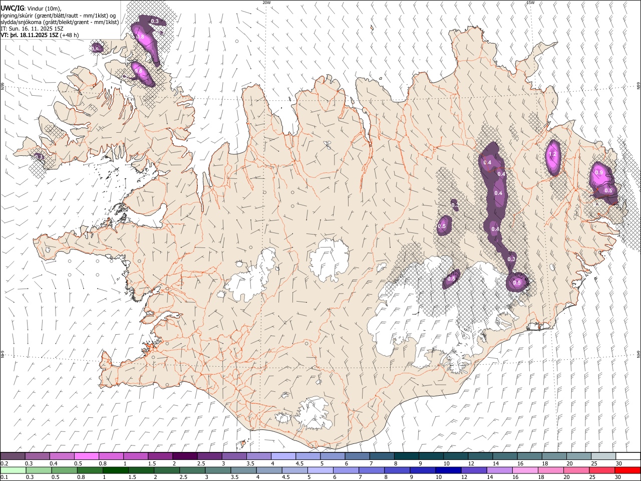Click the darkest green 1–1.5 rain swatch

point(116,470)
